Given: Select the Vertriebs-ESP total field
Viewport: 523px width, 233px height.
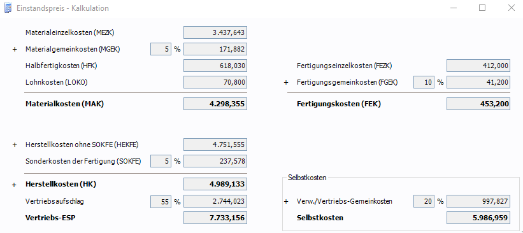Looking at the screenshot, I should point(215,218).
